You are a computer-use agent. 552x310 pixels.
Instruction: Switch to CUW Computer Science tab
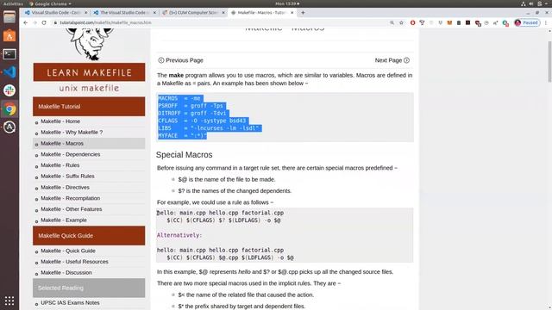(193, 13)
